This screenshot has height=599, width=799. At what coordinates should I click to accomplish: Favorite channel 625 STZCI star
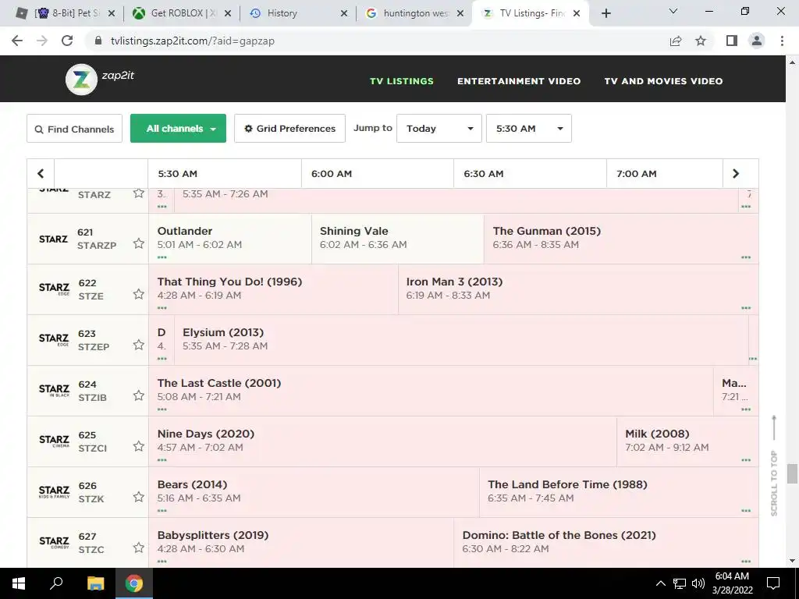pos(139,446)
